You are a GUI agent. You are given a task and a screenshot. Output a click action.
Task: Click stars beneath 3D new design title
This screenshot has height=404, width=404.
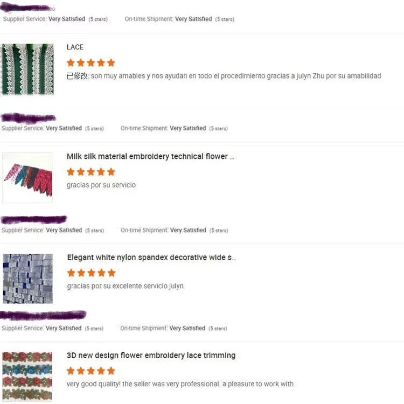point(90,371)
